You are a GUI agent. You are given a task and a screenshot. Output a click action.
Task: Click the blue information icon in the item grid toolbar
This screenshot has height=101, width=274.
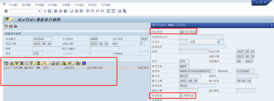tap(84, 63)
